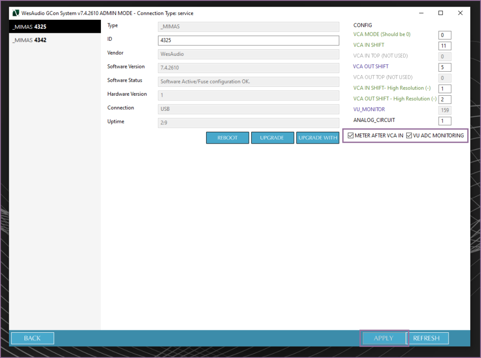Select device _MIMAS 4325 in list
The width and height of the screenshot is (481, 358).
point(55,27)
